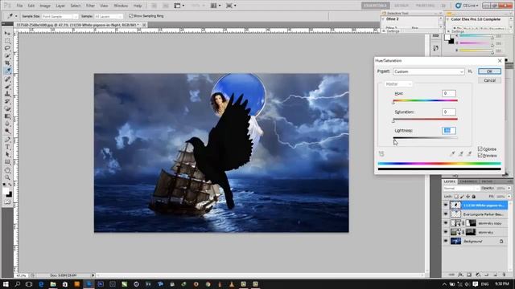Click the Lock transparent pixels icon

[456, 197]
